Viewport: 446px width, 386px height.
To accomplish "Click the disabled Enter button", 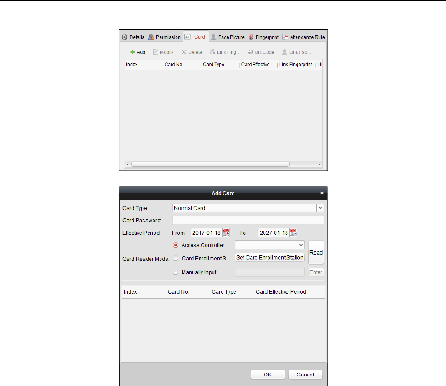I will (316, 272).
